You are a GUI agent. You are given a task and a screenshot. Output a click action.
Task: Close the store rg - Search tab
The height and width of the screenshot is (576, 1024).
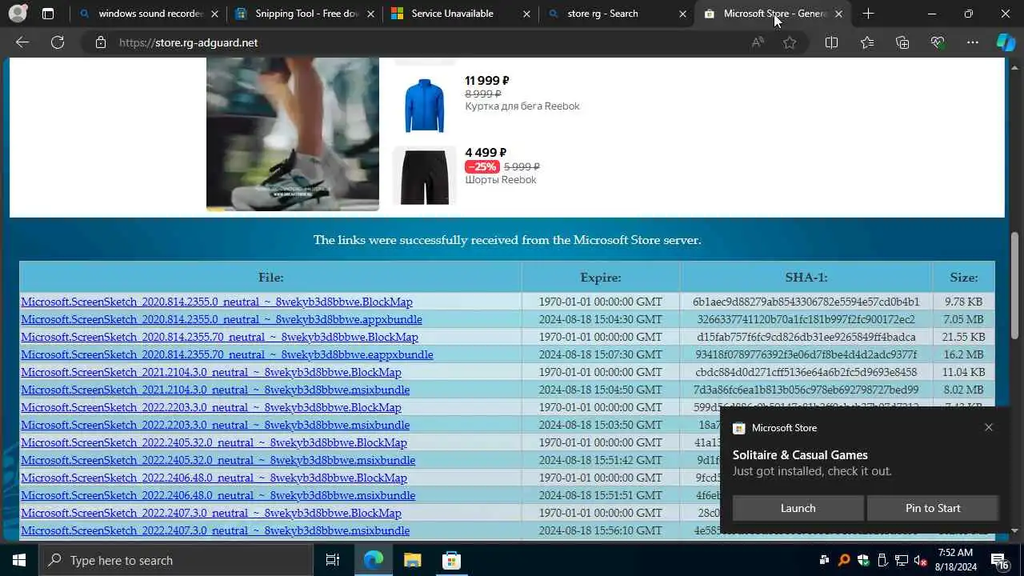[682, 14]
